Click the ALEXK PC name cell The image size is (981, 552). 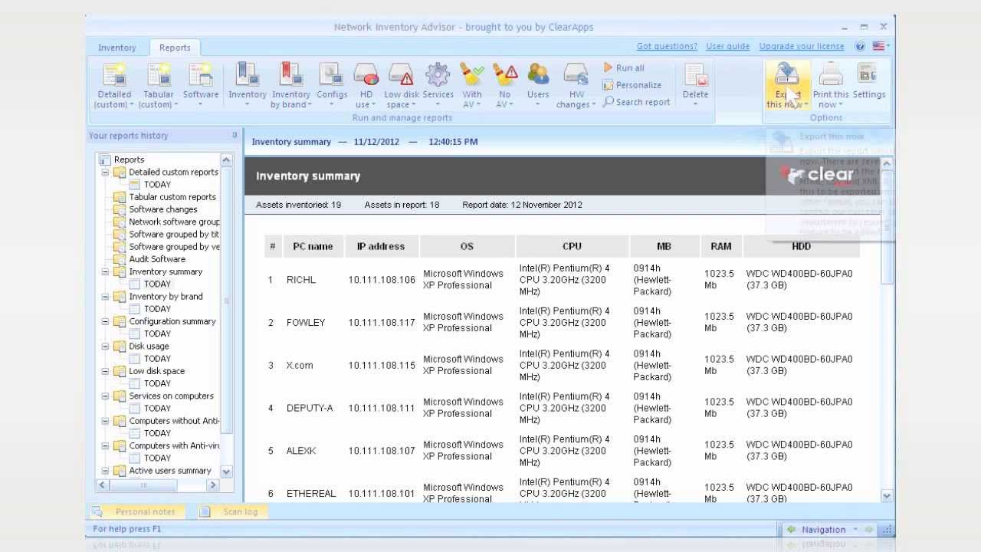click(x=301, y=451)
